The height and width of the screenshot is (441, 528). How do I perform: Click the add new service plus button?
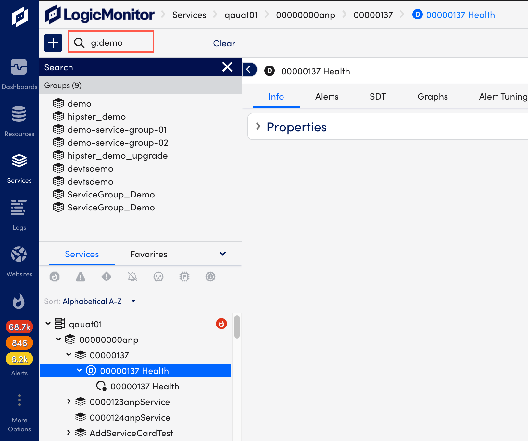53,42
